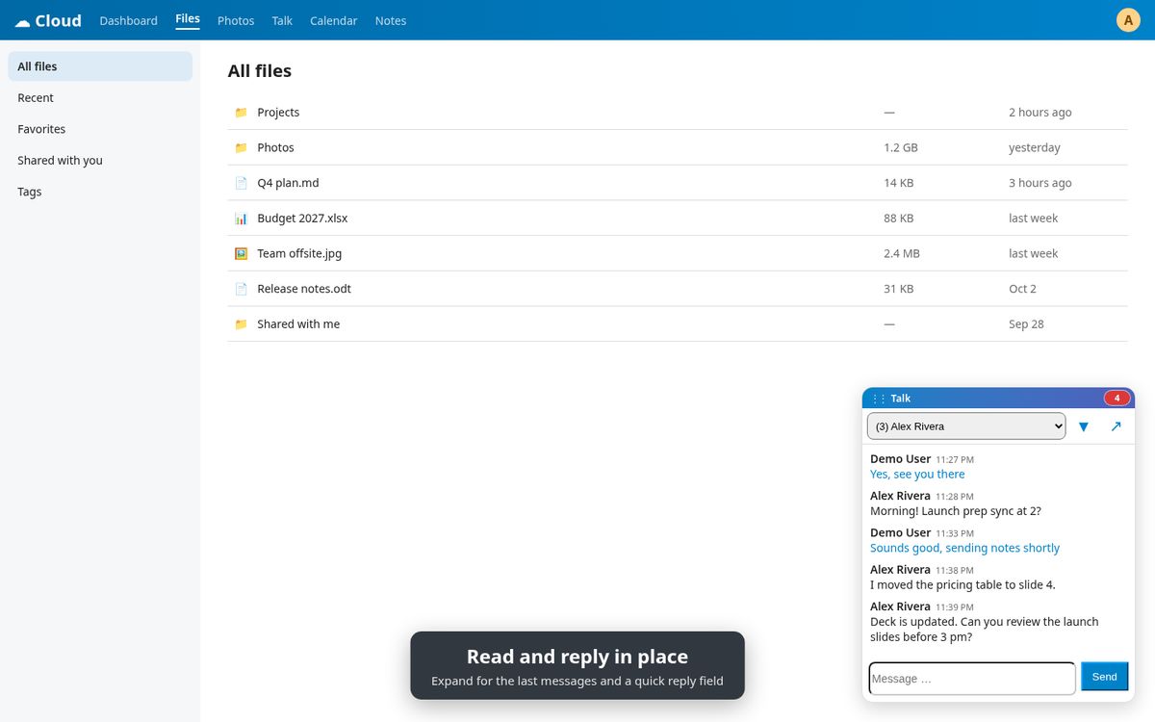Click the message 'Morning! Launch prep sync at 2?'

(956, 511)
